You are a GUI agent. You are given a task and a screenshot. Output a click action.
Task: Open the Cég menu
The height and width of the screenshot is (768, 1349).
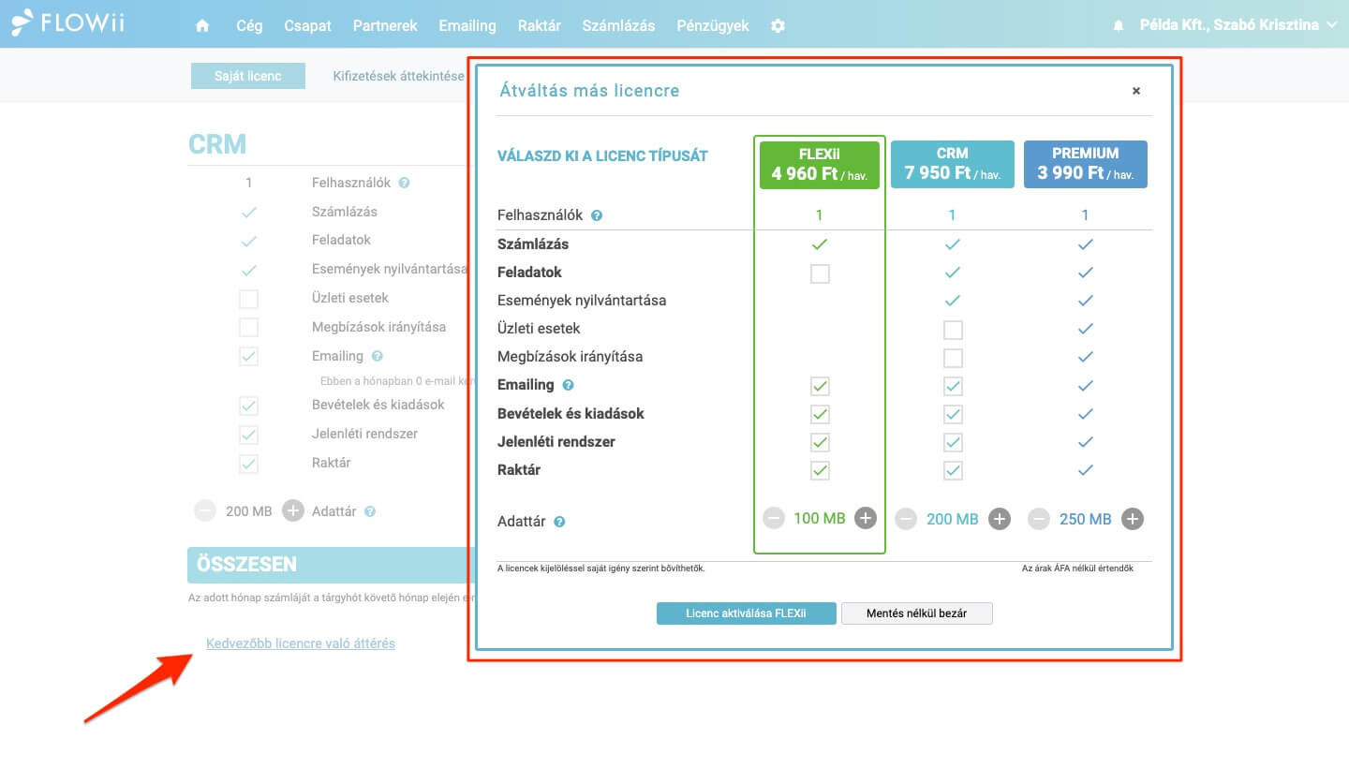tap(249, 26)
